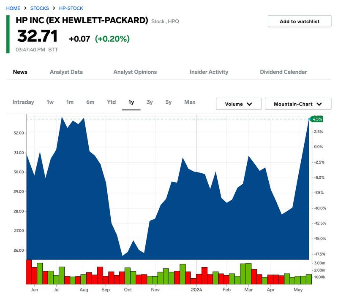The width and height of the screenshot is (338, 296).
Task: Show the Intraday chart range
Action: (x=23, y=102)
